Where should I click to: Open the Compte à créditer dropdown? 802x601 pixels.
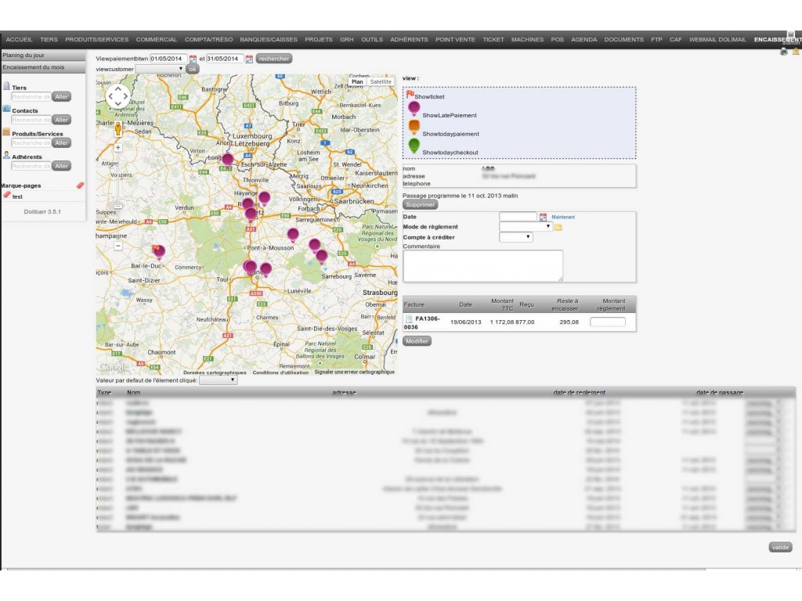tap(515, 236)
